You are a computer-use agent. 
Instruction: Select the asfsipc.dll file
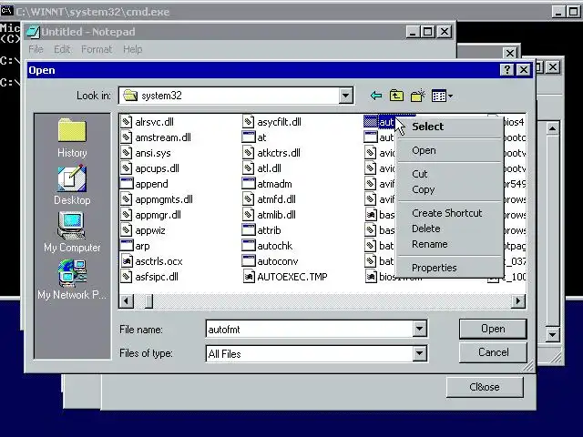pos(149,277)
